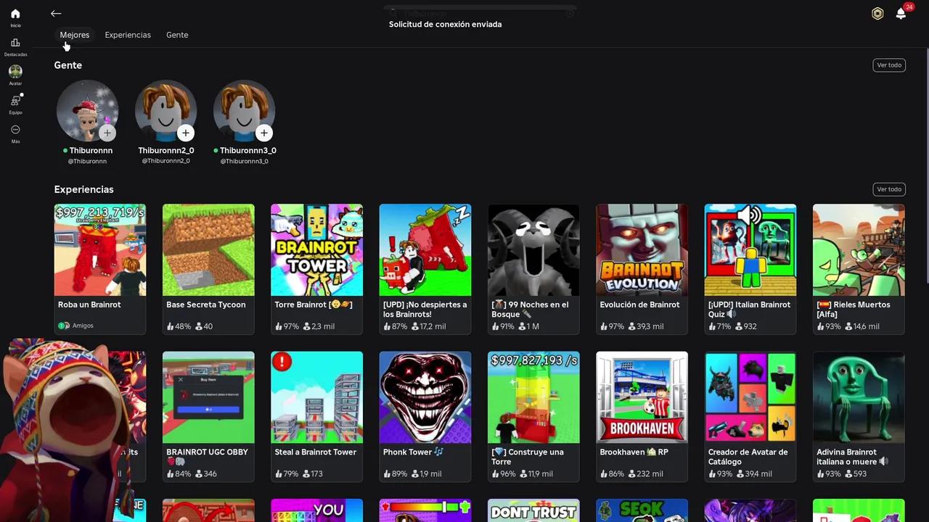Screen dimensions: 929x522
Task: Switch to the Experiencias tab
Action: [x=128, y=35]
